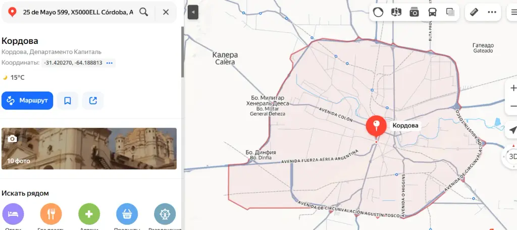Viewport: 517px width, 230px height.
Task: Click the Искать рядом section heading
Action: coord(25,193)
